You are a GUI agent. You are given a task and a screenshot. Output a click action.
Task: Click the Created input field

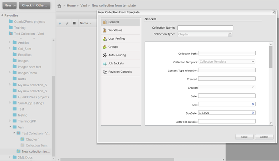(227, 79)
